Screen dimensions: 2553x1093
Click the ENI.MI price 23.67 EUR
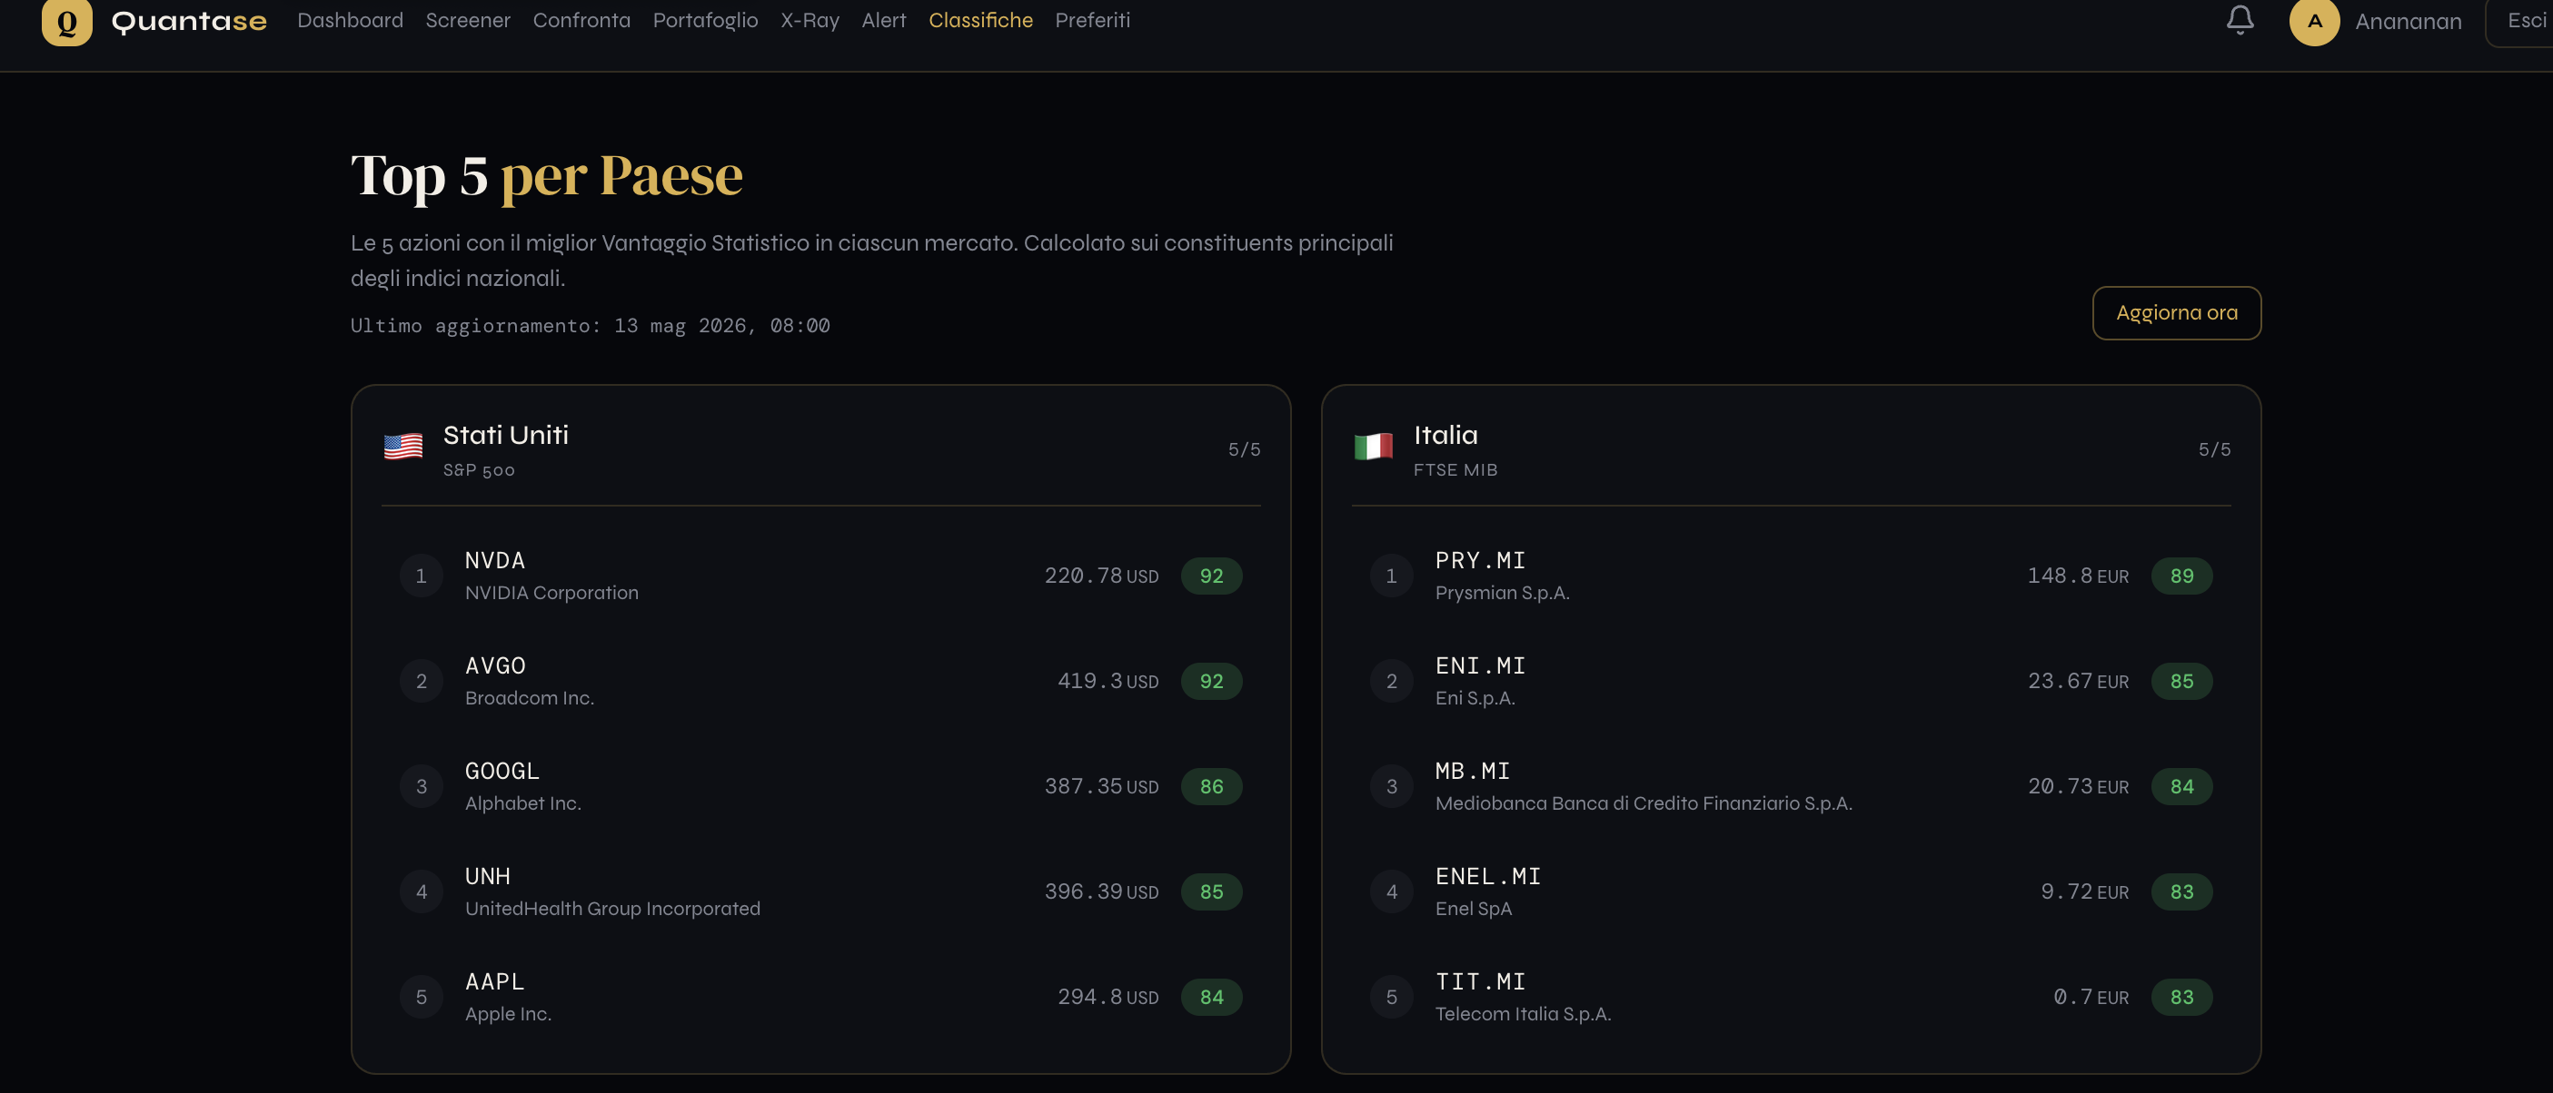[x=2077, y=681]
